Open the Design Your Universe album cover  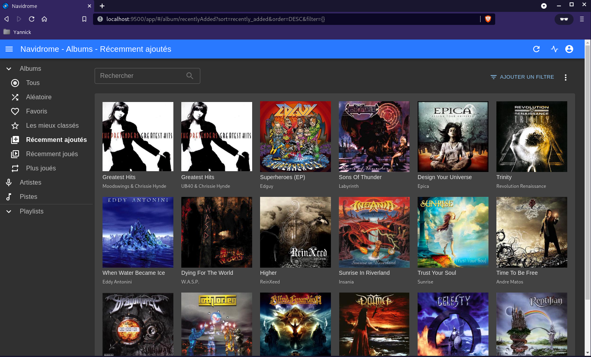(453, 136)
